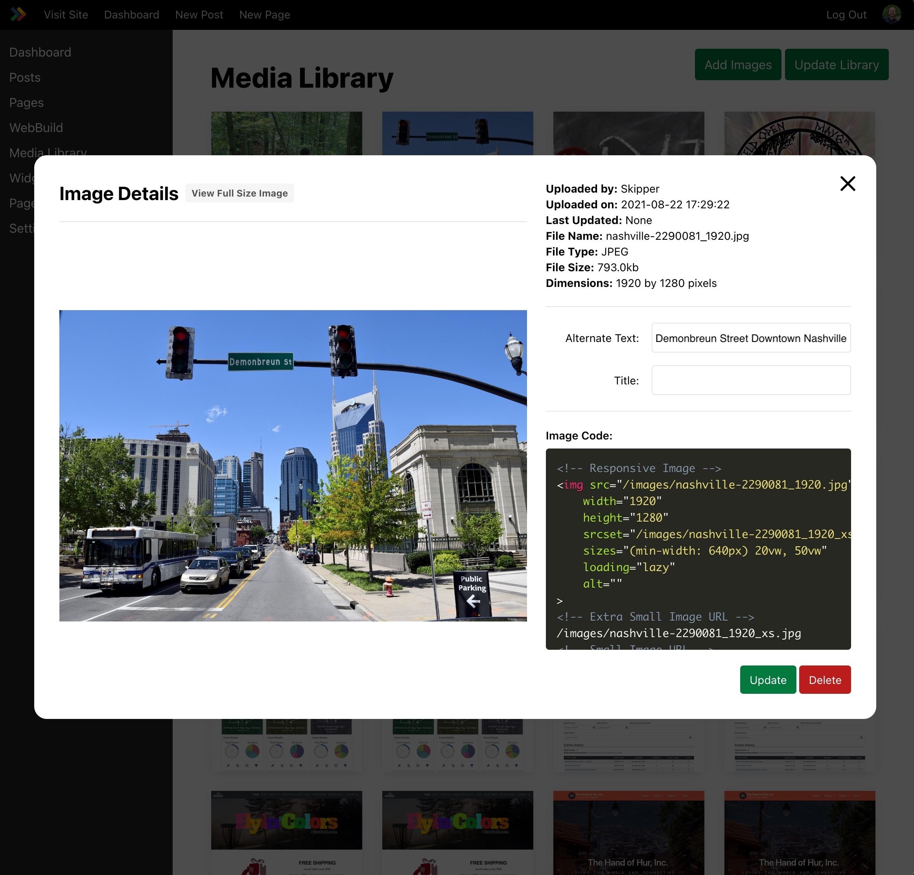This screenshot has width=914, height=875.
Task: Select the dark chalk drawing thumbnail
Action: (x=628, y=133)
